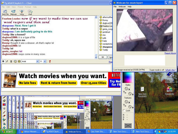Click the foreground Styles swatch

click(x=126, y=89)
